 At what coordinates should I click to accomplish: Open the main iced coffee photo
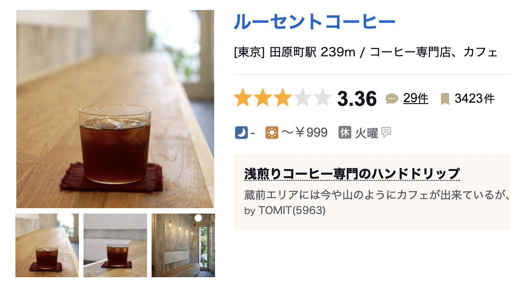tap(115, 109)
